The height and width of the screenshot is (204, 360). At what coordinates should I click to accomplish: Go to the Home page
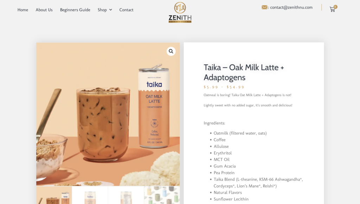click(23, 10)
